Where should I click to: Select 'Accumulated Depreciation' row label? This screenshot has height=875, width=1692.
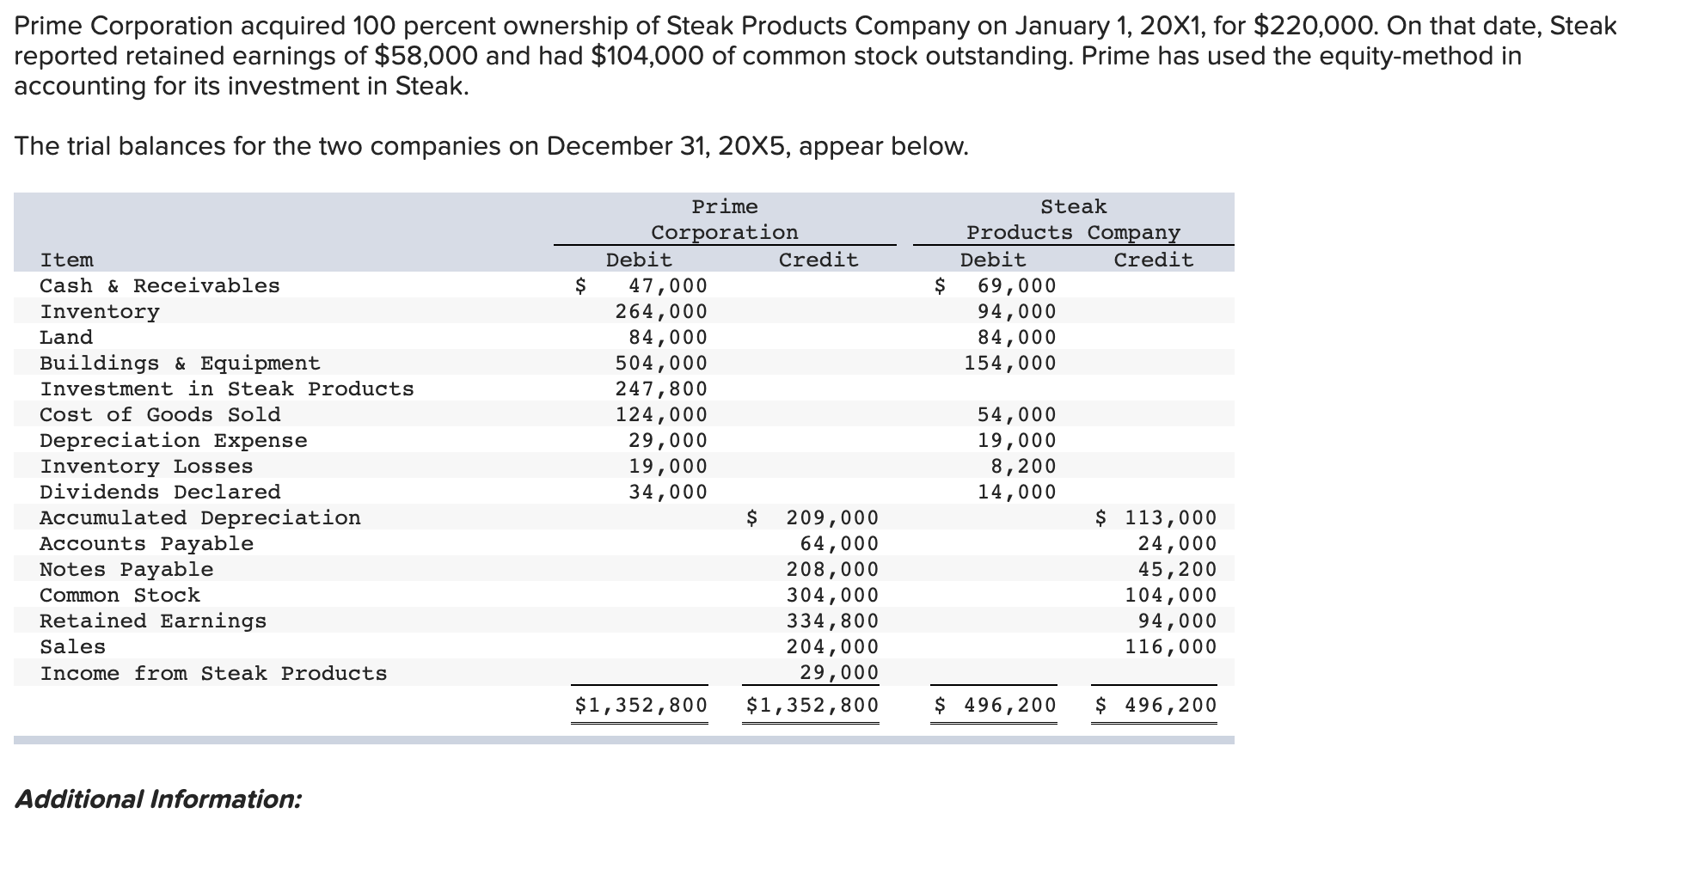200,517
